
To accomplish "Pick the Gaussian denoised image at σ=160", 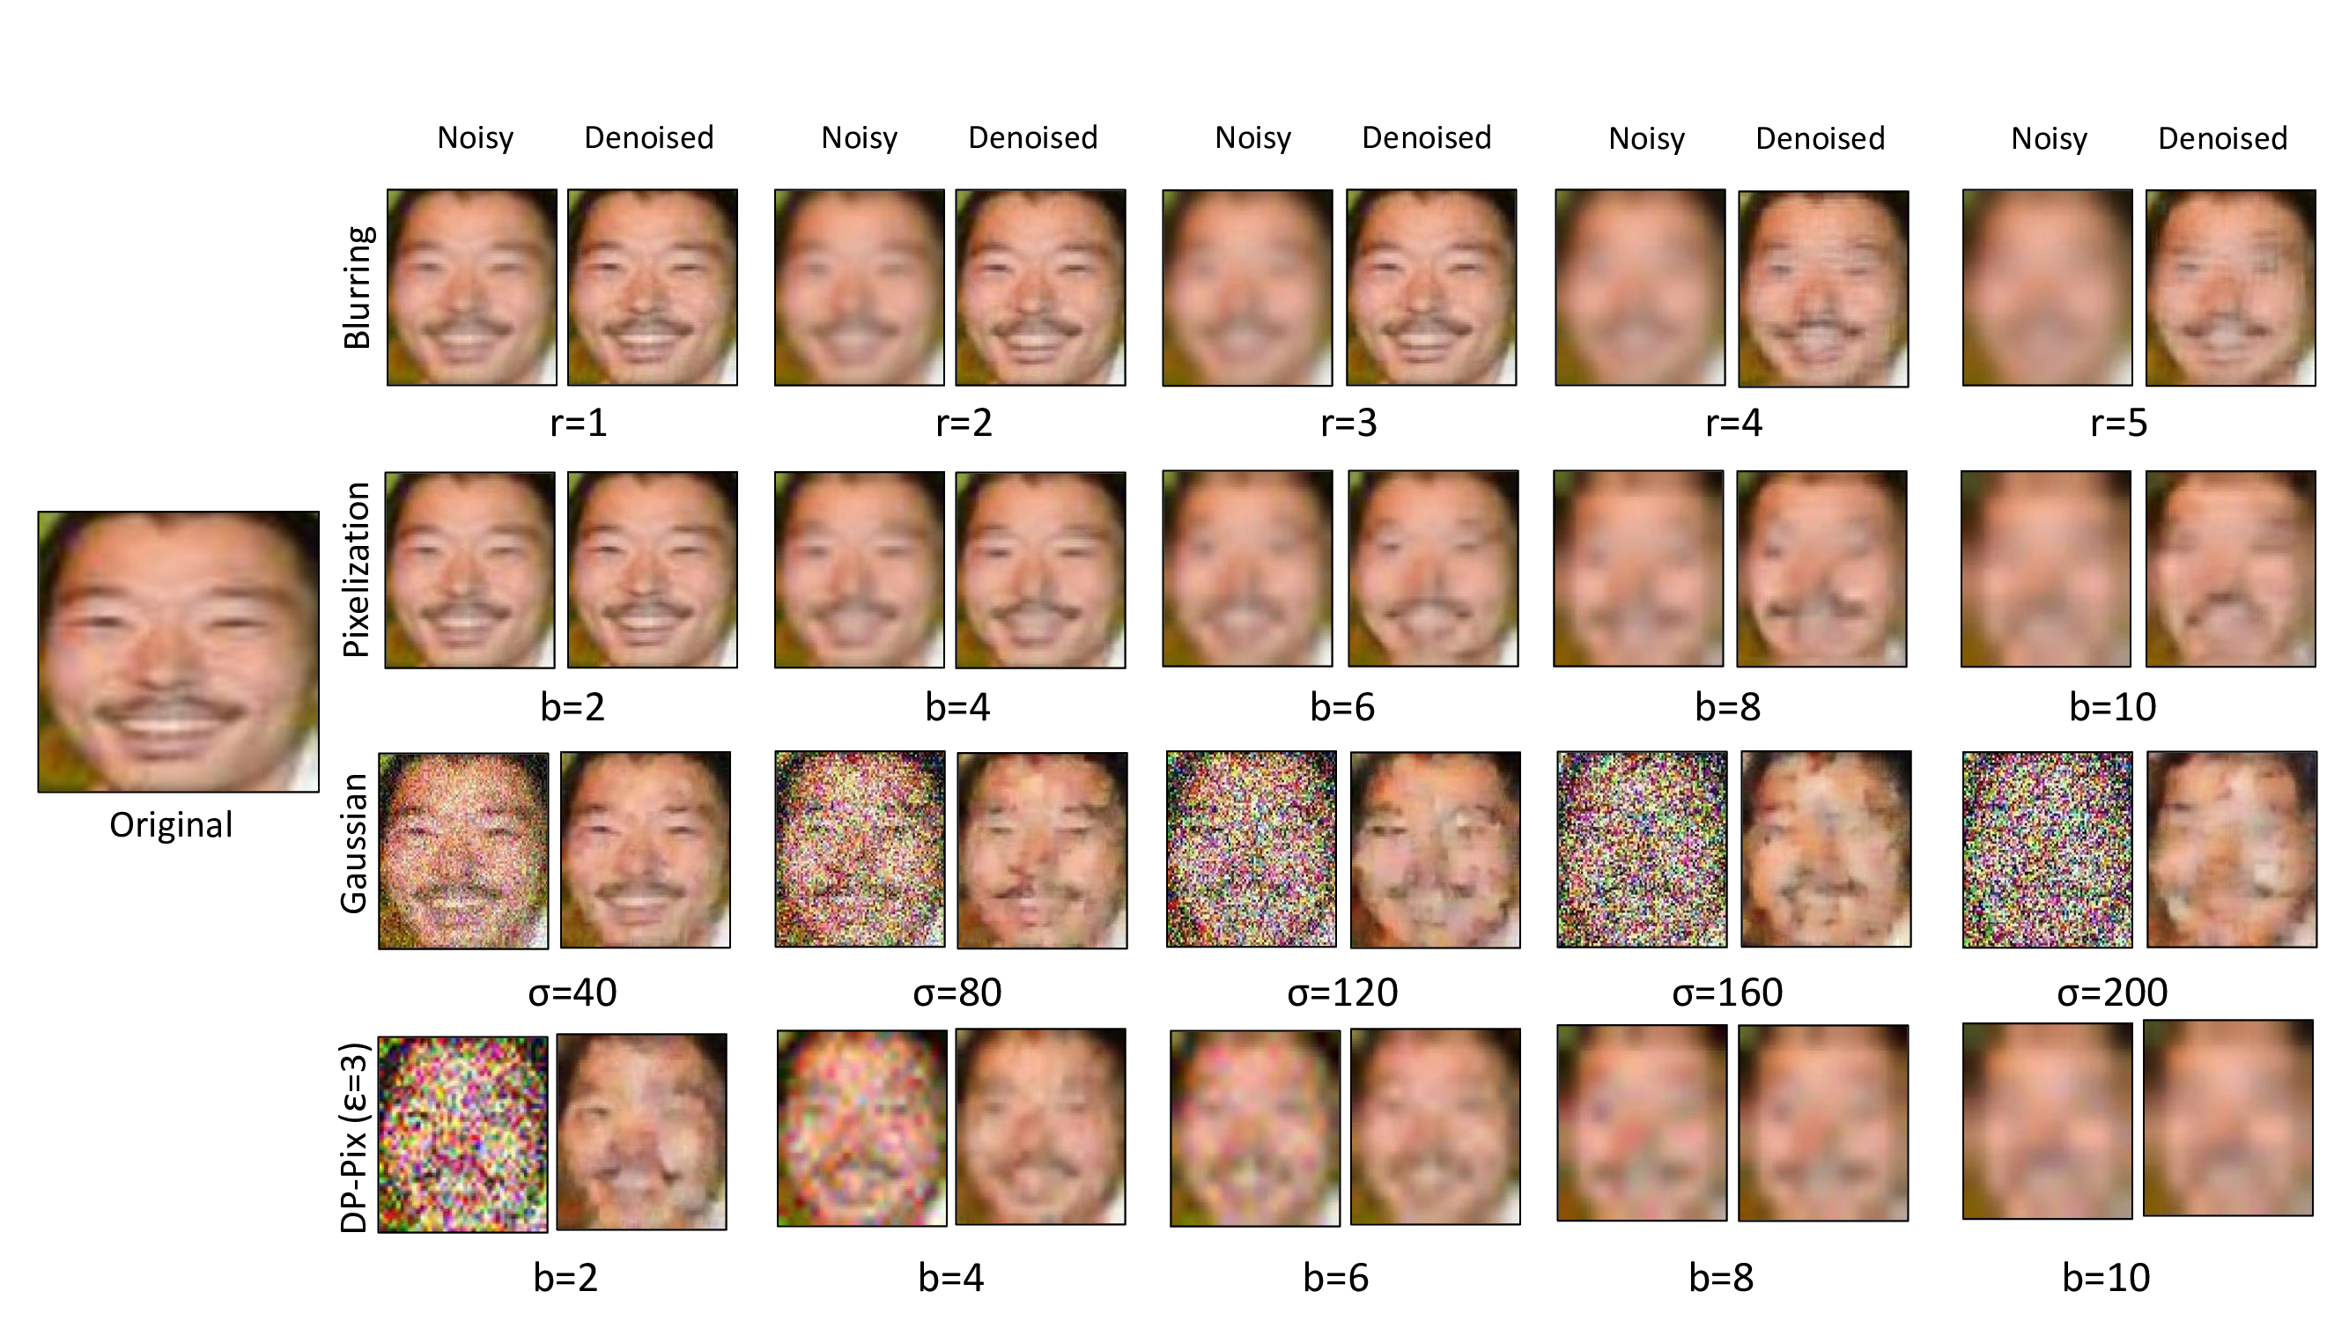I will click(1827, 850).
